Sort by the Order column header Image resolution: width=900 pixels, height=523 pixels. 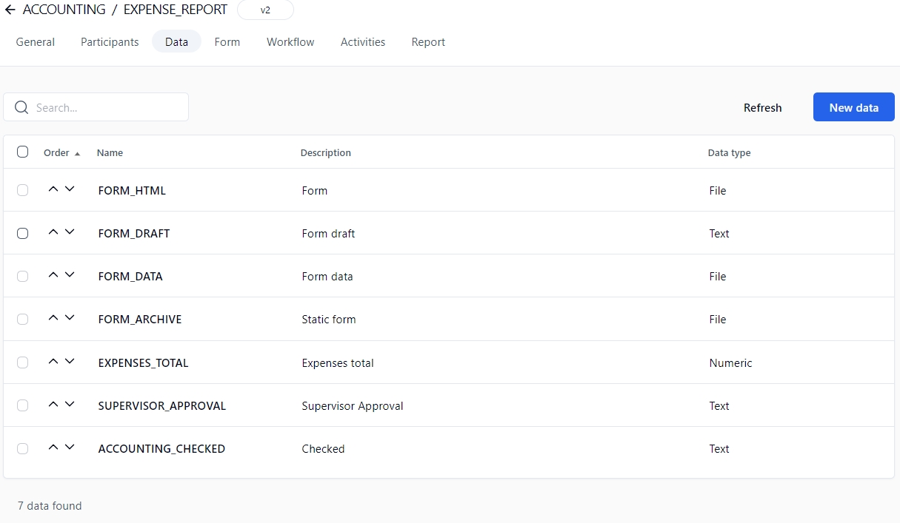coord(56,153)
